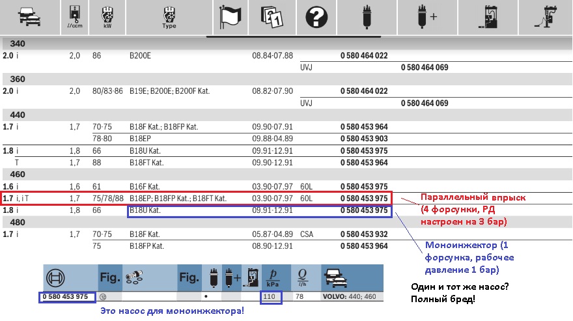Click the B18U Kat. entry in blue box
The height and width of the screenshot is (321, 573).
[x=145, y=210]
